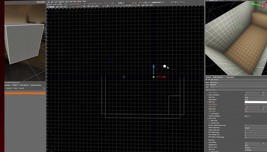Open the Selection menu
The height and width of the screenshot is (152, 267).
click(x=62, y=2)
